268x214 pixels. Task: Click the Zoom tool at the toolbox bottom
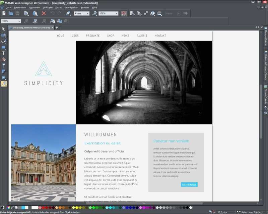(4, 84)
